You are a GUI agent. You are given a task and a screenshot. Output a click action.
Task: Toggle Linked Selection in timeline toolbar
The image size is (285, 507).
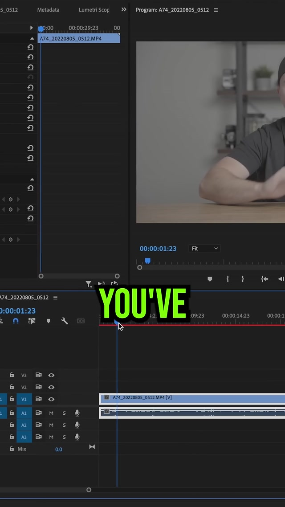coord(32,321)
